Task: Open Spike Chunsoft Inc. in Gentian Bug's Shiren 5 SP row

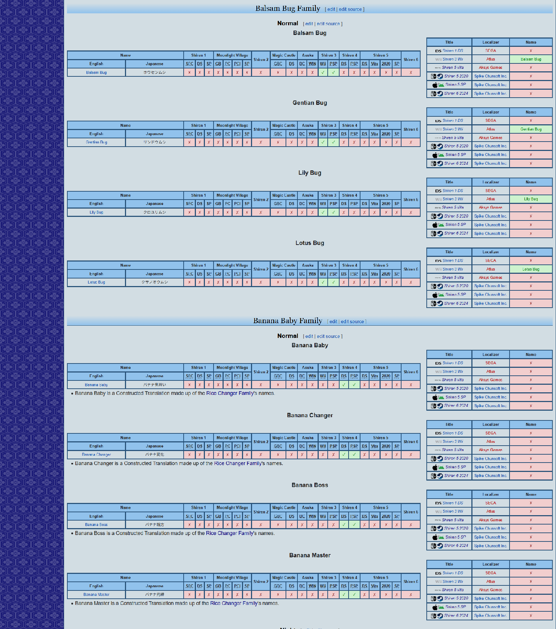Action: (490, 155)
